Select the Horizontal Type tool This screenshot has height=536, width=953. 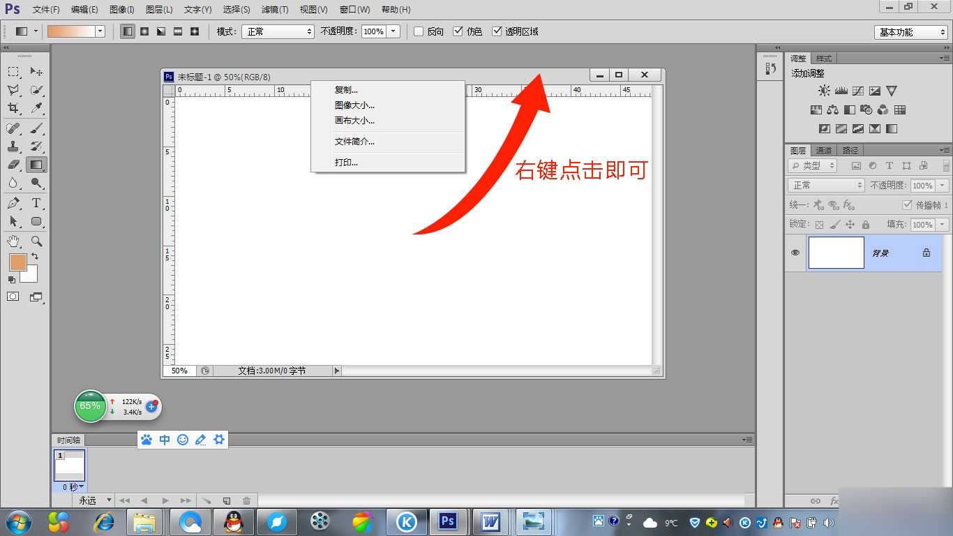36,203
